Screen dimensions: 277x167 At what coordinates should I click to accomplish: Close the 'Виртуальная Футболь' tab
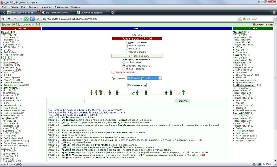point(73,11)
